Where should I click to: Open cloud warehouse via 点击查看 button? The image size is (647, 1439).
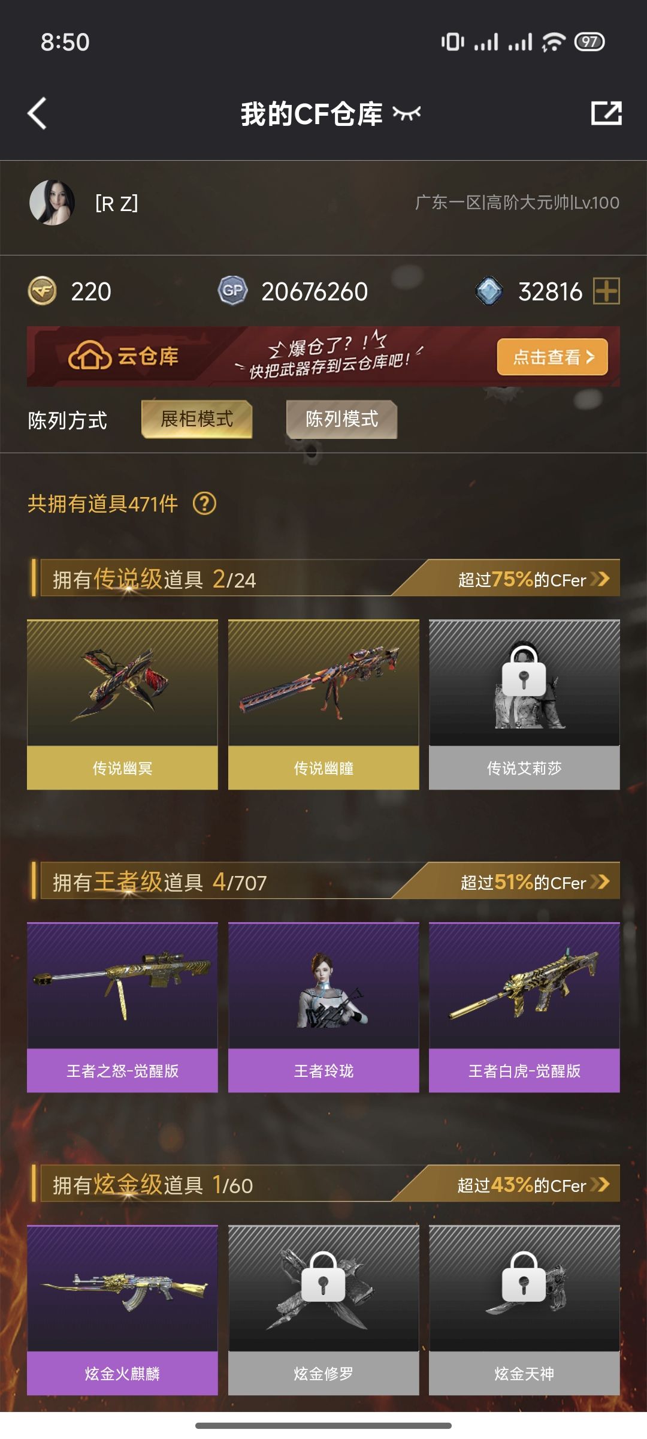(552, 357)
